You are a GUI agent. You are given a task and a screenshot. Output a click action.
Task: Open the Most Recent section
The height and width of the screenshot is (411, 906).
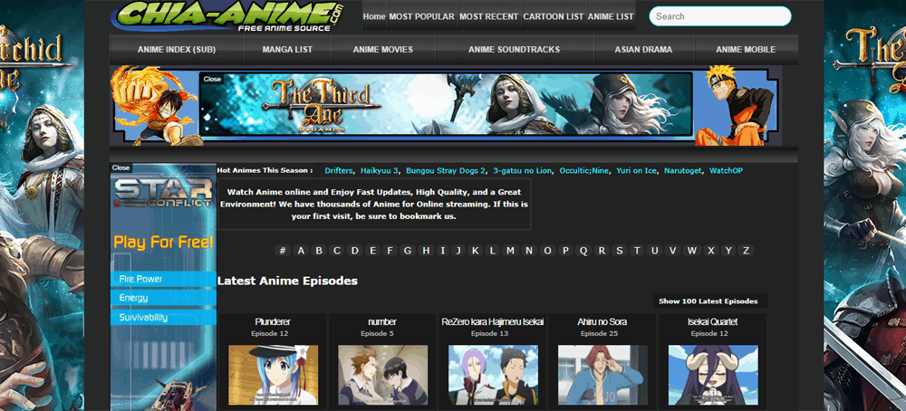pyautogui.click(x=489, y=16)
